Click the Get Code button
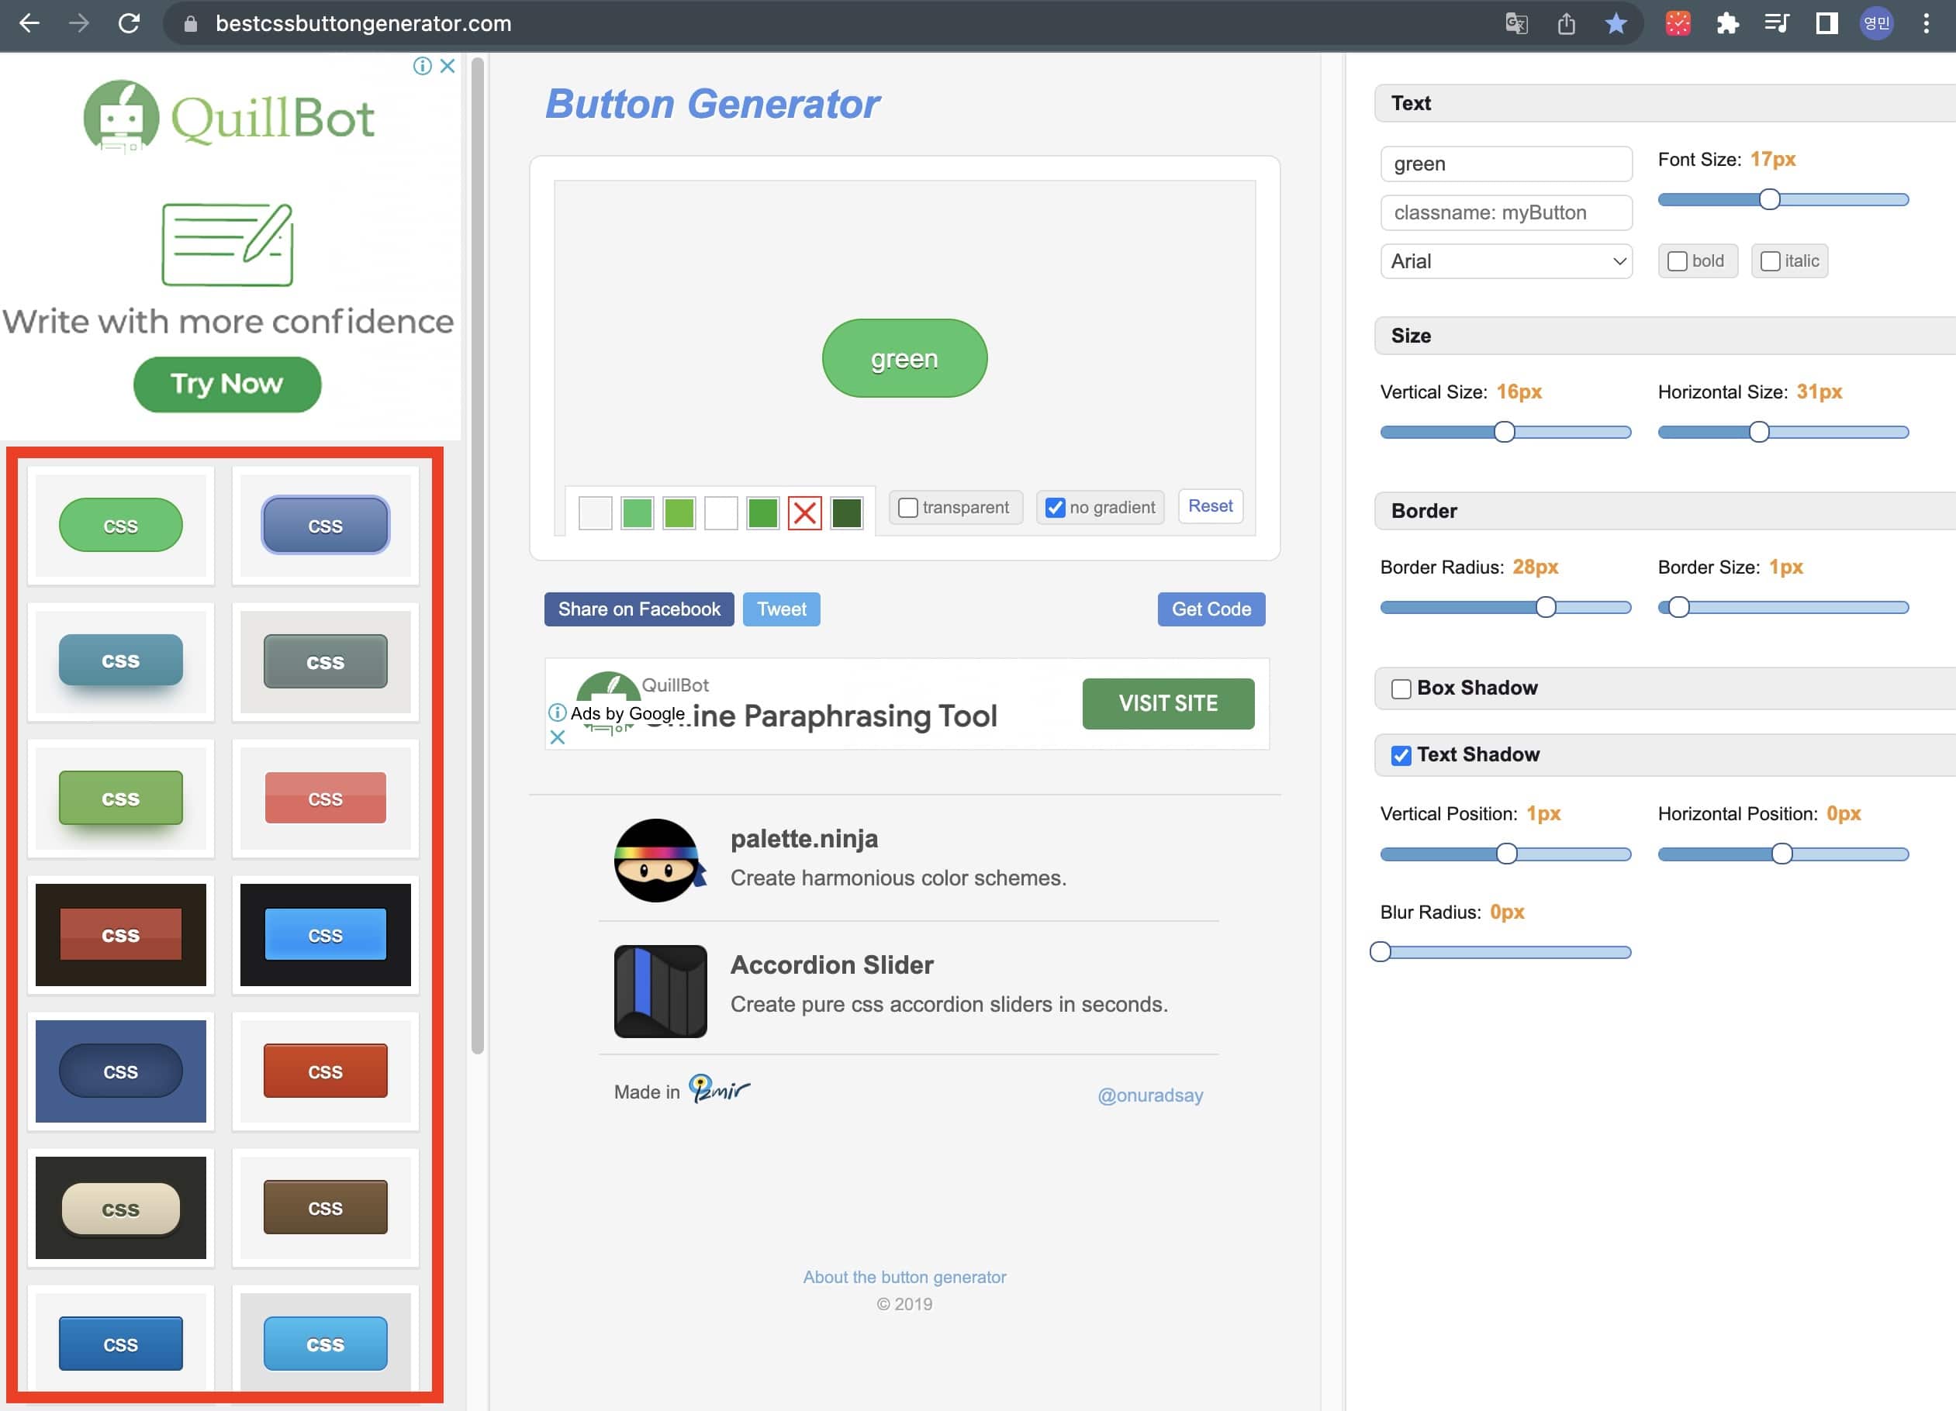The height and width of the screenshot is (1411, 1956). click(x=1210, y=609)
